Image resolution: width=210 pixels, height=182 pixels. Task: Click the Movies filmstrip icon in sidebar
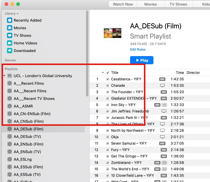[10, 28]
